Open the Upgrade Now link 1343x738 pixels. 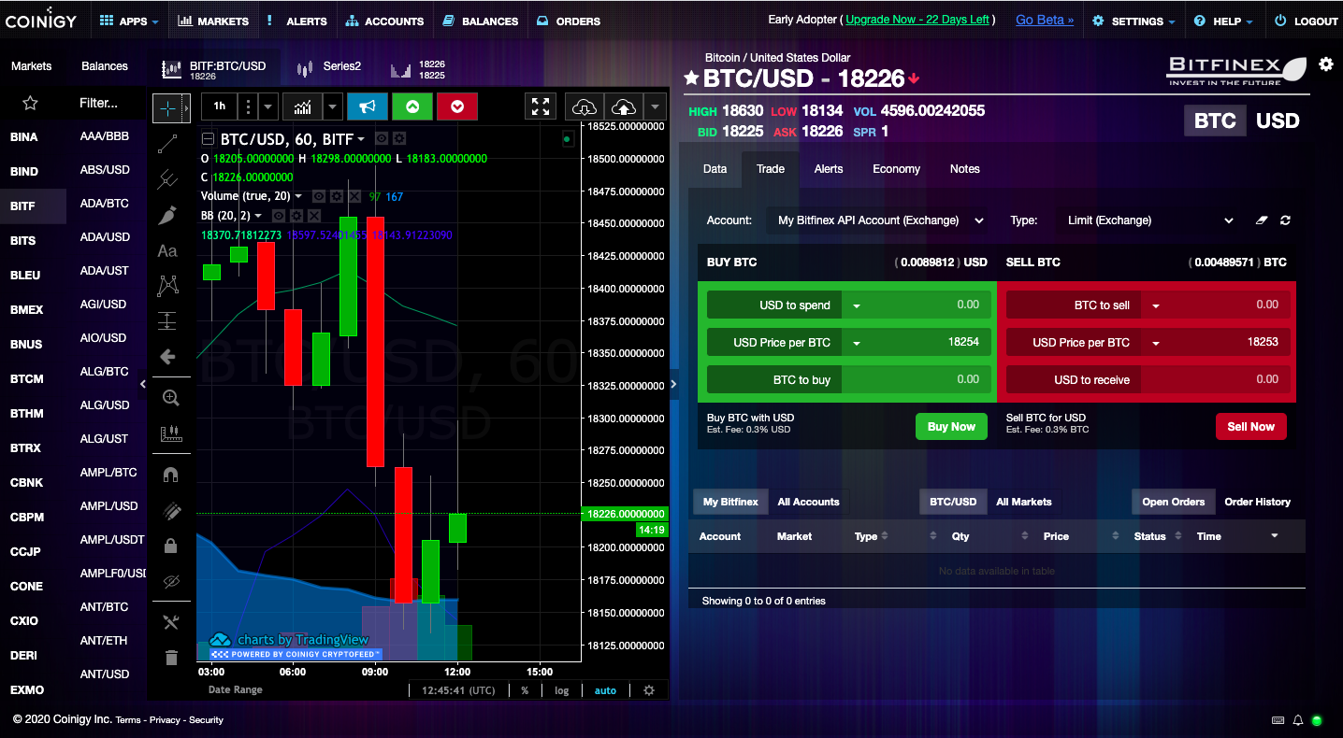(x=917, y=20)
